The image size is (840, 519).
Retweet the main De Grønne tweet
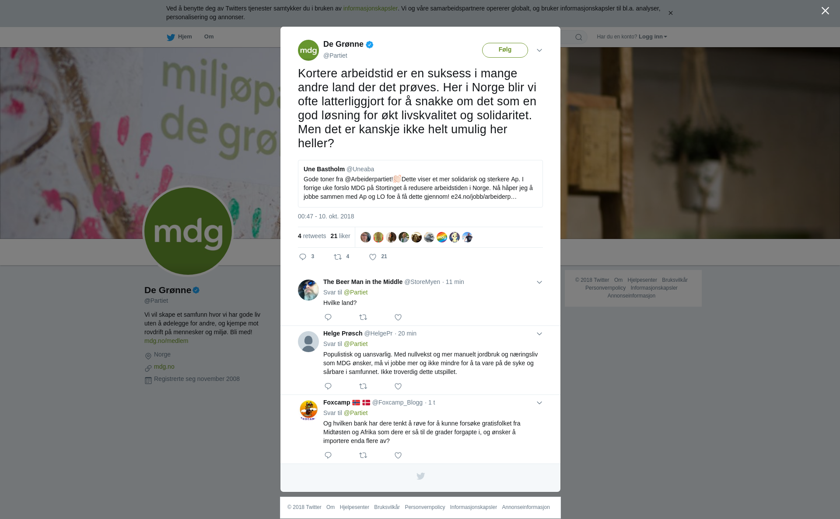coord(338,257)
